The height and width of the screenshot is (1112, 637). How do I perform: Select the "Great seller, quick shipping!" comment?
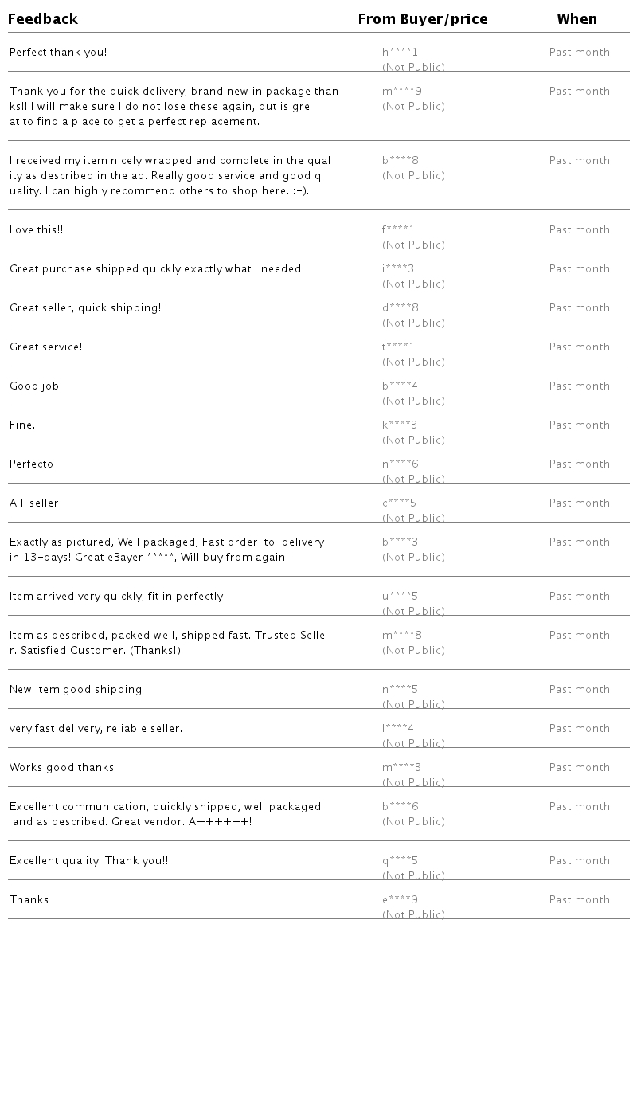85,308
